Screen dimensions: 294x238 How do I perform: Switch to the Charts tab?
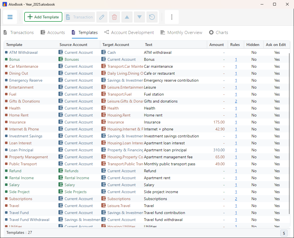[219, 33]
